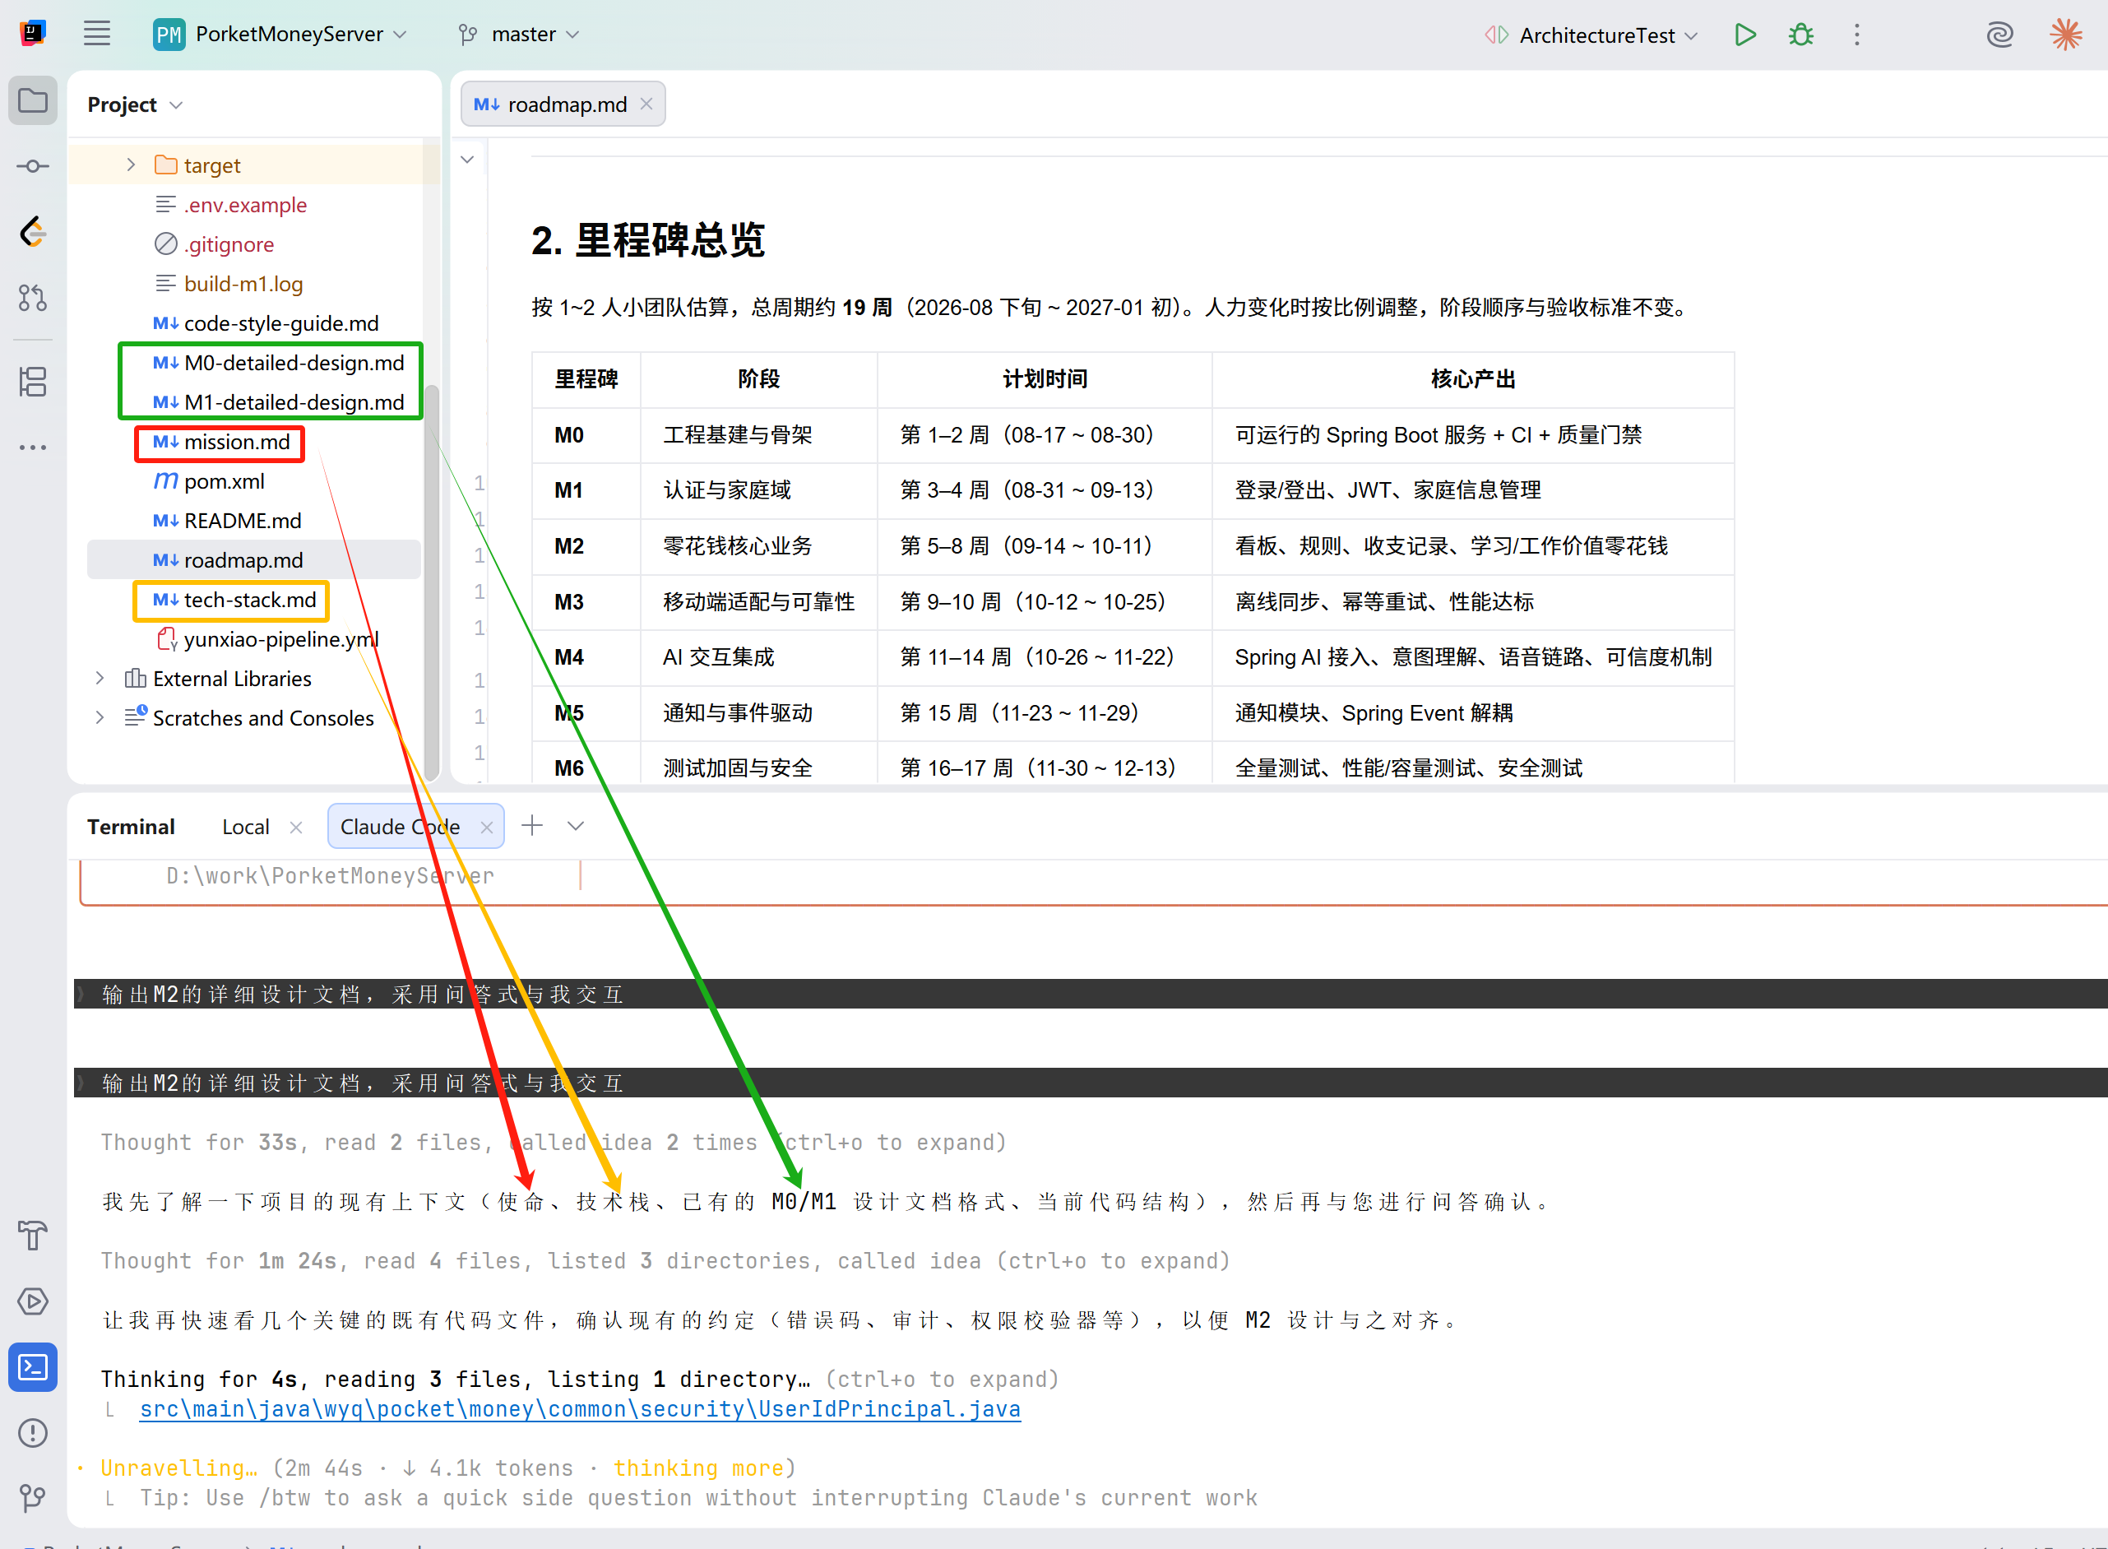Click the '工程基建与骨架' table cell
The height and width of the screenshot is (1549, 2108).
758,434
